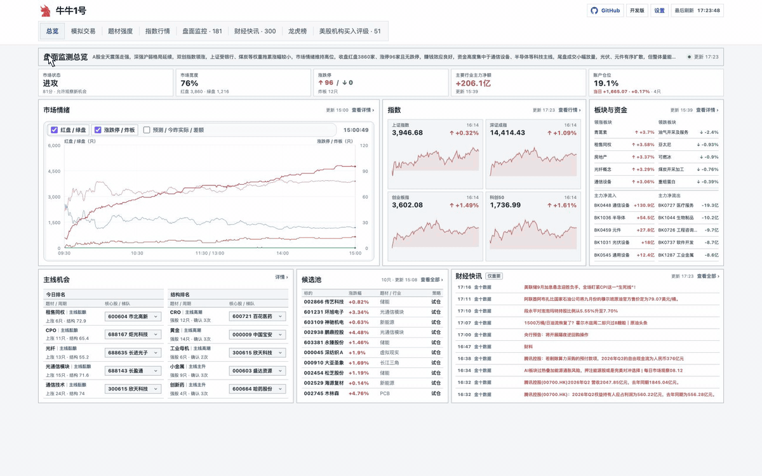The image size is (762, 476).
Task: Enable the 预测 / 今昨实际 / 差额 checkbox
Action: (x=147, y=129)
